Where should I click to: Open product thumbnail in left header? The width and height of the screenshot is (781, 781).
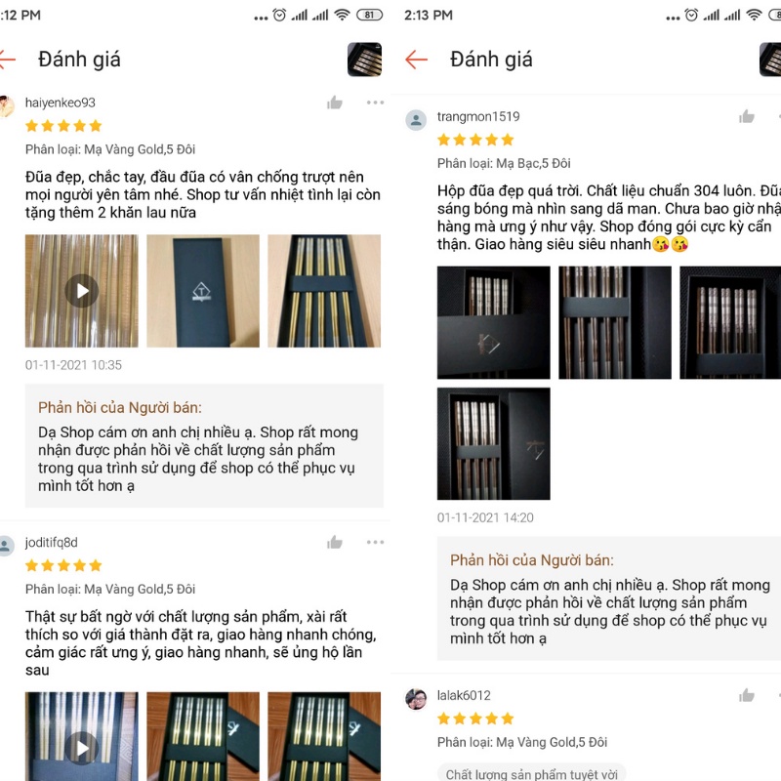click(x=364, y=60)
